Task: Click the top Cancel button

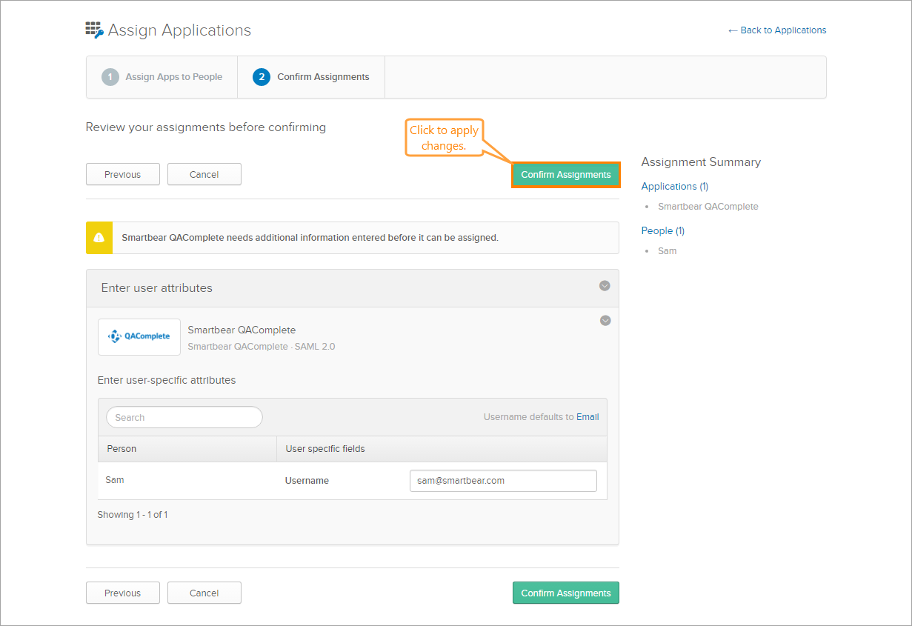Action: pyautogui.click(x=204, y=175)
